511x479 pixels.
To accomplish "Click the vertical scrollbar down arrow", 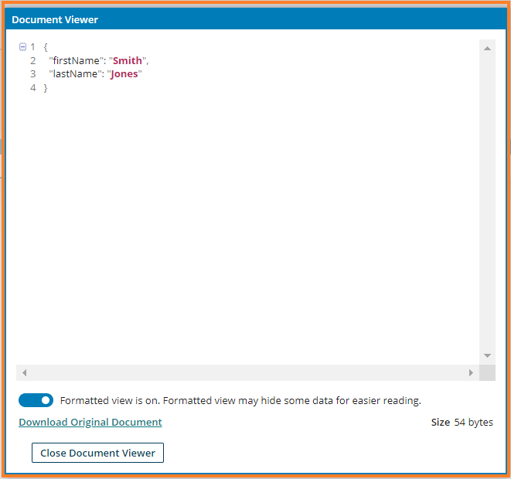I will (x=487, y=355).
